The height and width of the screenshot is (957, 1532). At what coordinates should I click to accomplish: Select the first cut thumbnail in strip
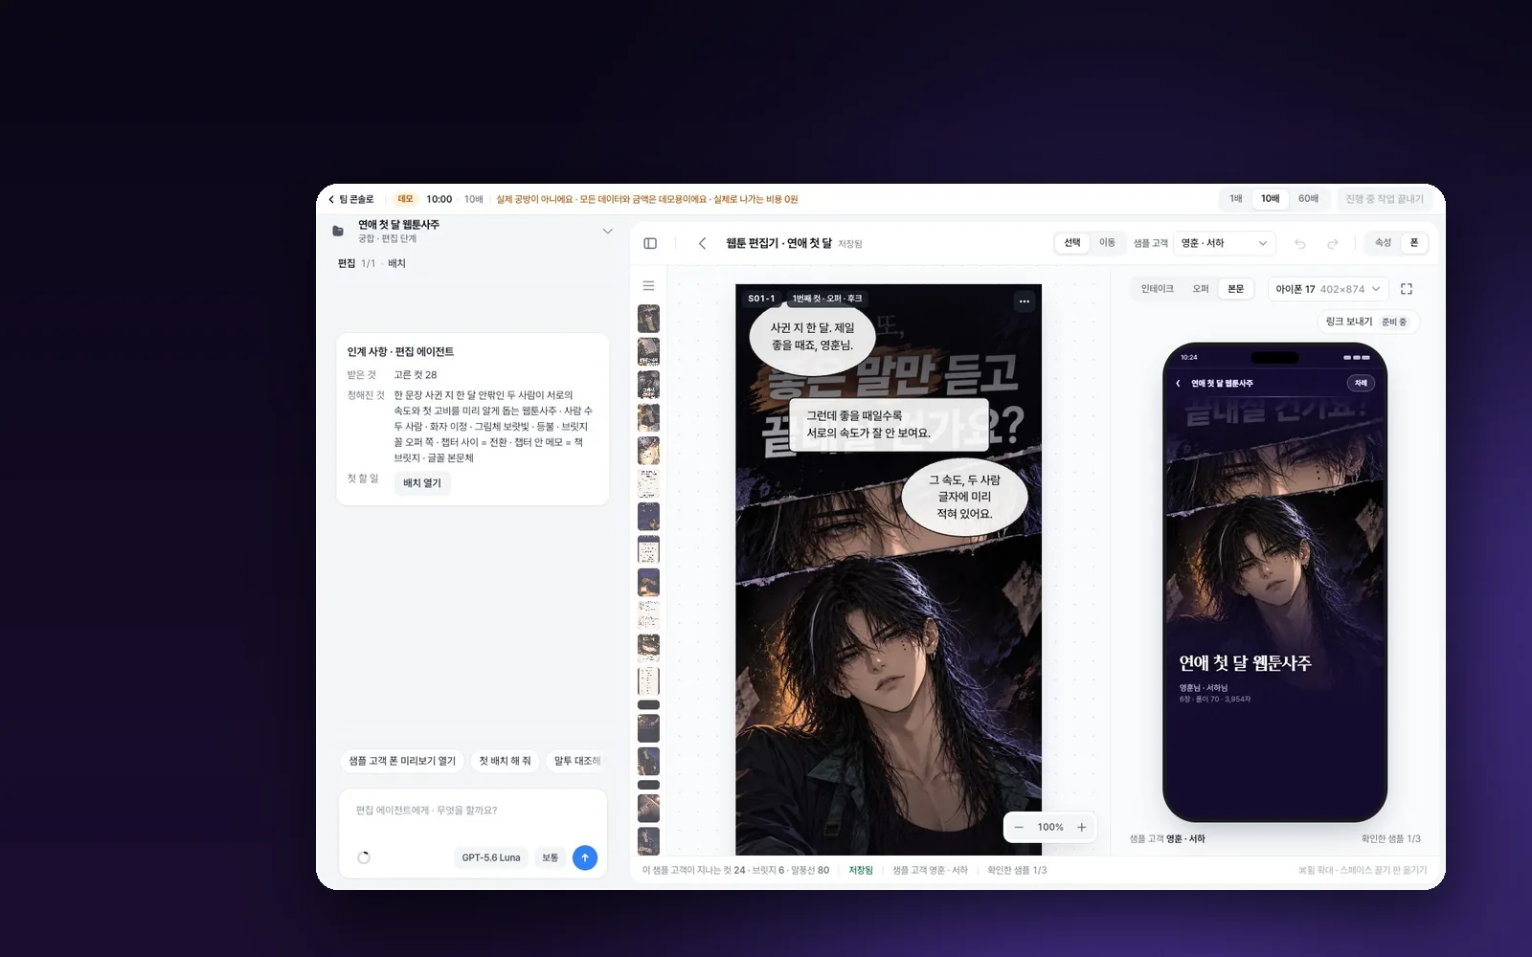(x=649, y=319)
